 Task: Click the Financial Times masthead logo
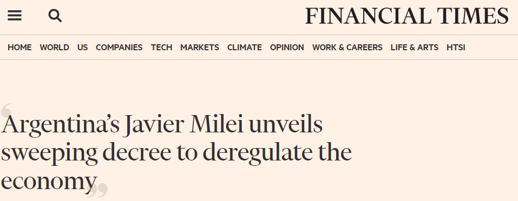[x=406, y=16]
